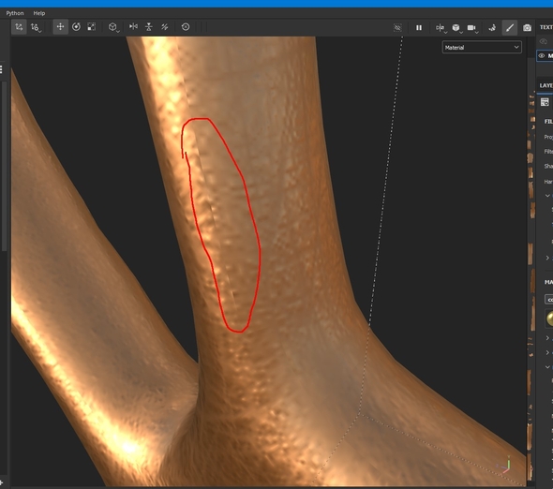Activate the paint brush mode icon
The height and width of the screenshot is (489, 553).
pyautogui.click(x=510, y=27)
